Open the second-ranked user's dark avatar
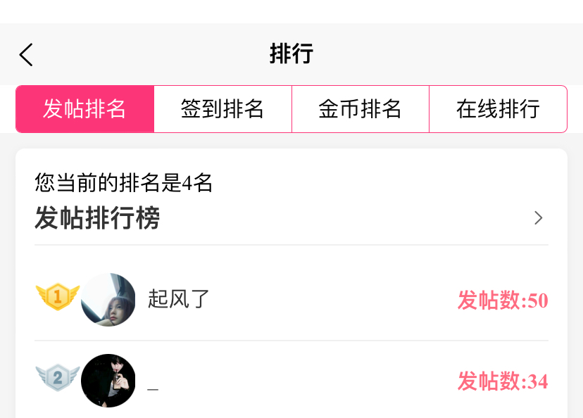 tap(108, 381)
